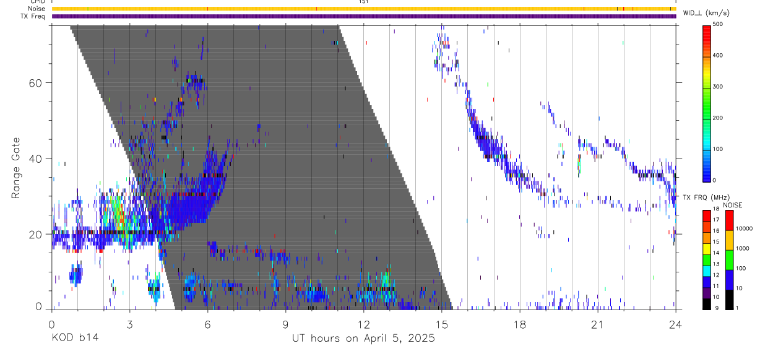Viewport: 760px width, 351px height.
Task: Click the '400' label on the WID color bar
Action: 718,55
